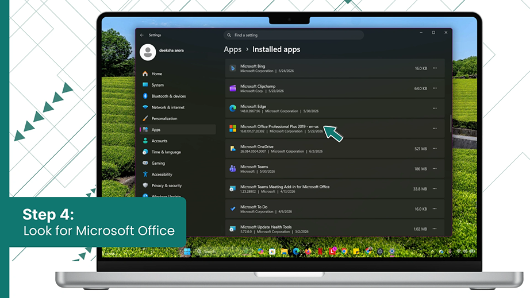Image resolution: width=530 pixels, height=298 pixels.
Task: Open System settings from the sidebar
Action: click(178, 85)
